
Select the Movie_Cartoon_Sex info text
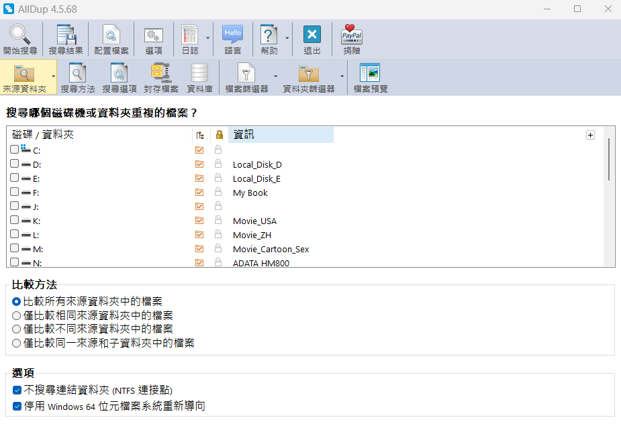pyautogui.click(x=271, y=249)
